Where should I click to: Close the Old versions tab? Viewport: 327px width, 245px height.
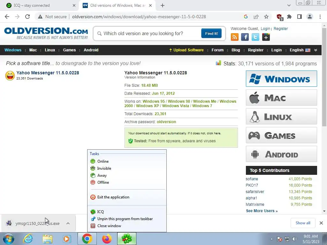click(x=150, y=5)
